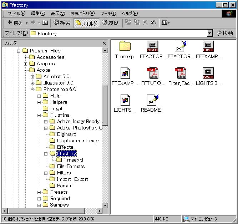Click the folder tree scroll-right arrow
Viewport: 238px width, 224px height.
tap(100, 211)
